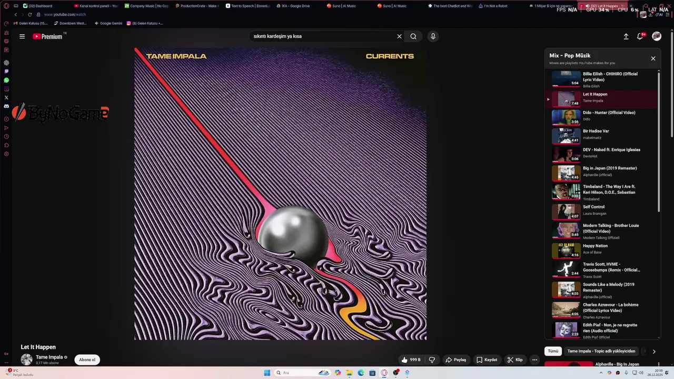Clear the search box text
The height and width of the screenshot is (379, 674).
(399, 36)
